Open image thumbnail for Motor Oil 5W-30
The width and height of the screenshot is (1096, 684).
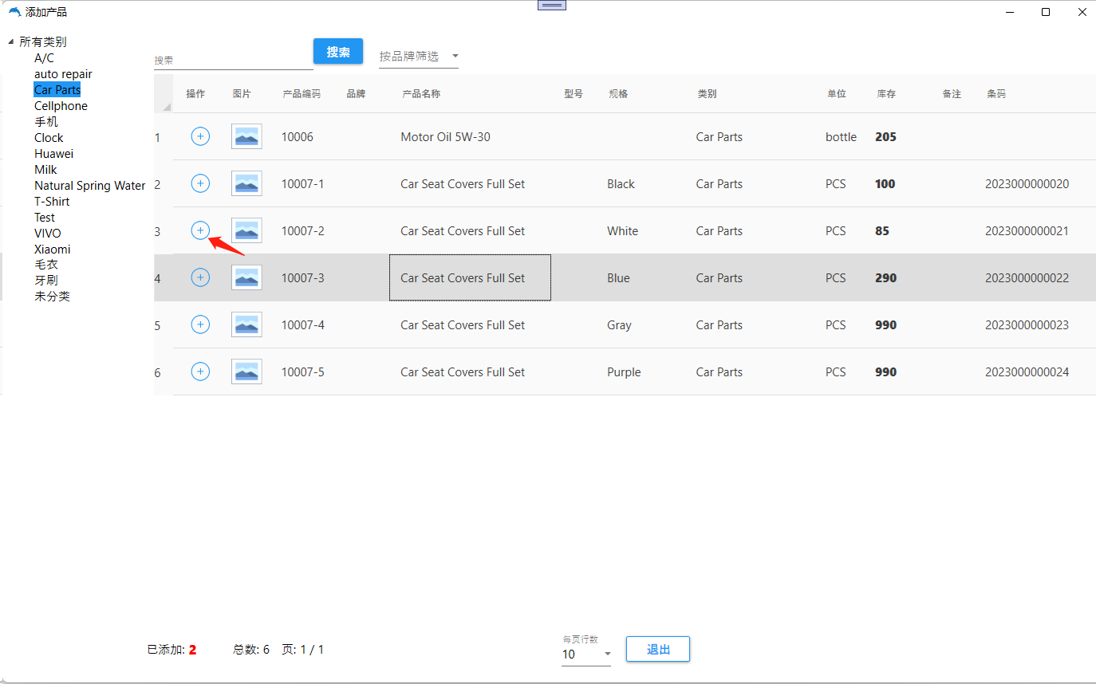pyautogui.click(x=246, y=136)
